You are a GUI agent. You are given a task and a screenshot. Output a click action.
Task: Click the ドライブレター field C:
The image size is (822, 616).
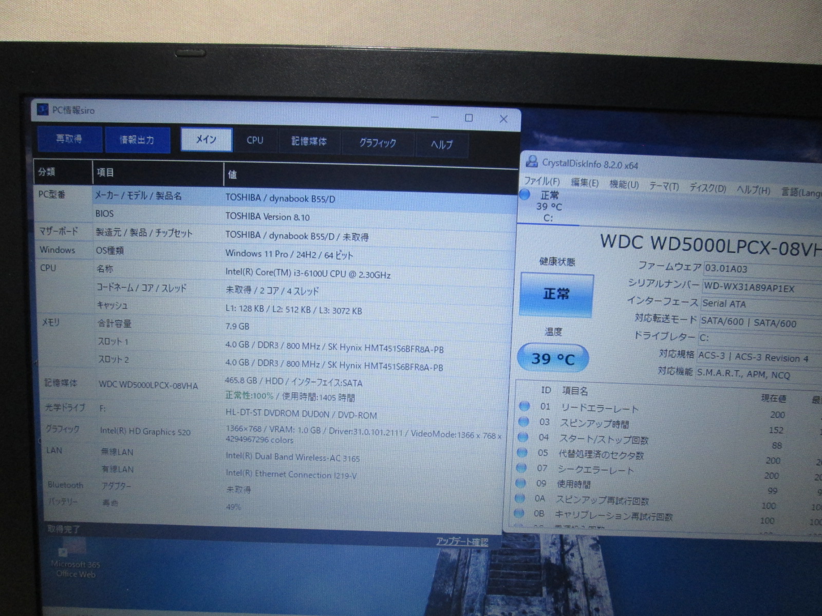(760, 339)
